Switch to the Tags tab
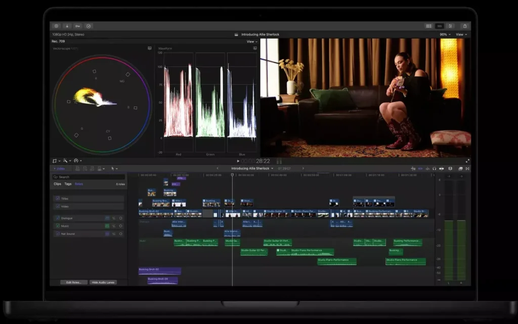518x324 pixels. 68,184
